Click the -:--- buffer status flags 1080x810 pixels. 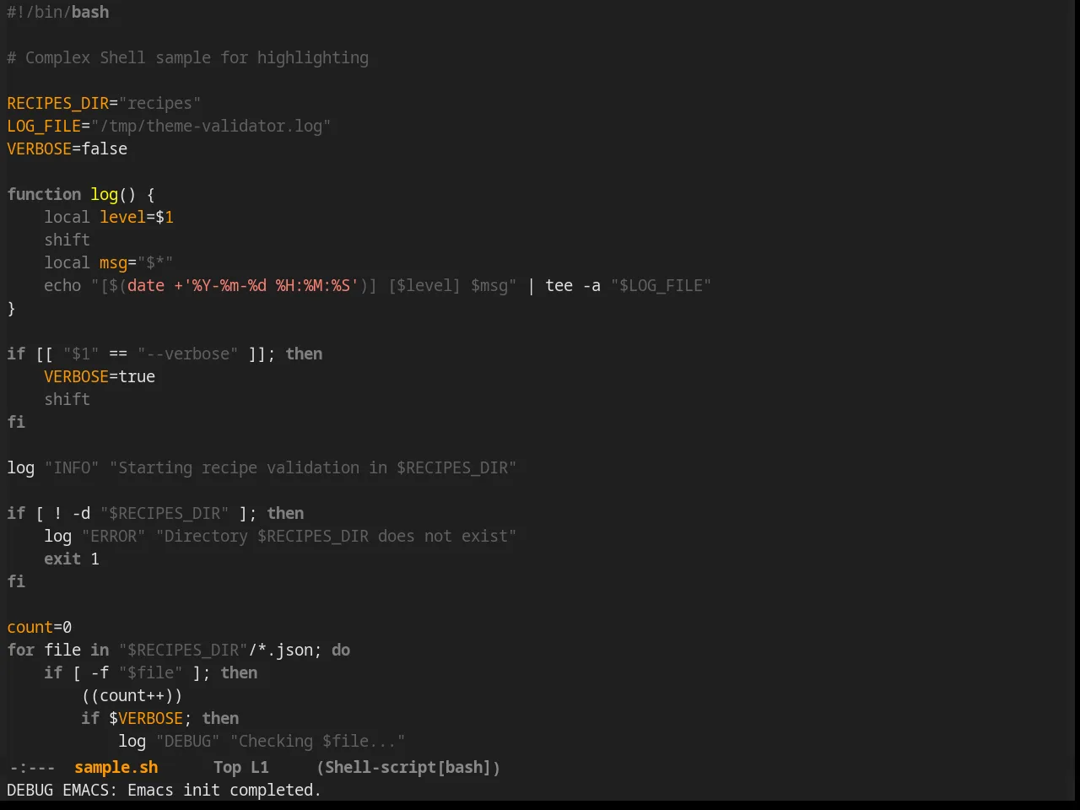point(32,767)
